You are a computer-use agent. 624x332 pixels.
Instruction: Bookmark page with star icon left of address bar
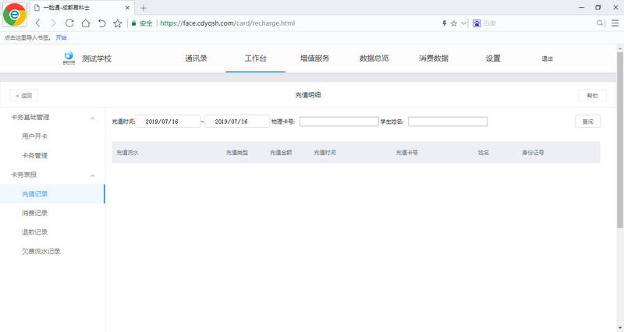click(118, 23)
